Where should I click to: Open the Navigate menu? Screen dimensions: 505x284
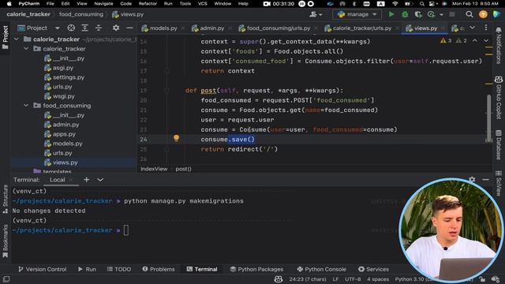[103, 4]
